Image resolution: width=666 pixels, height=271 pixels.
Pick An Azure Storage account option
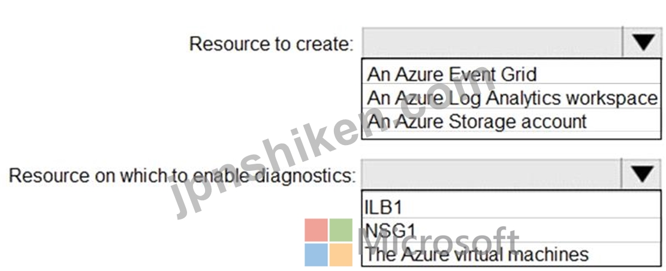[x=477, y=121]
